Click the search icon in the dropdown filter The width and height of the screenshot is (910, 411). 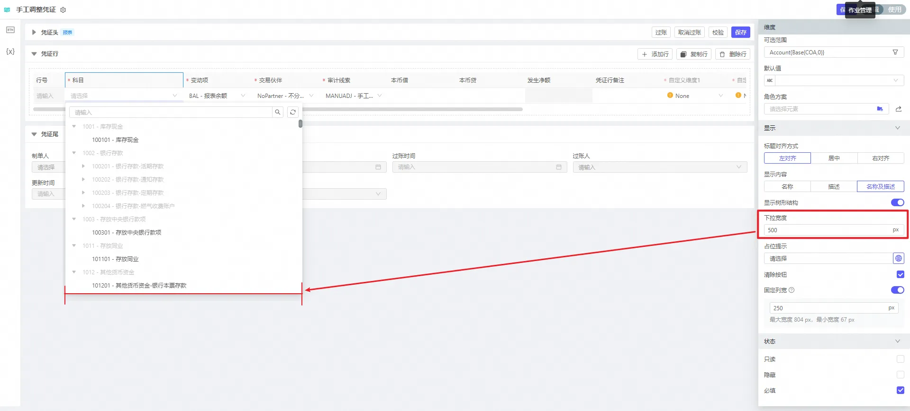point(278,112)
